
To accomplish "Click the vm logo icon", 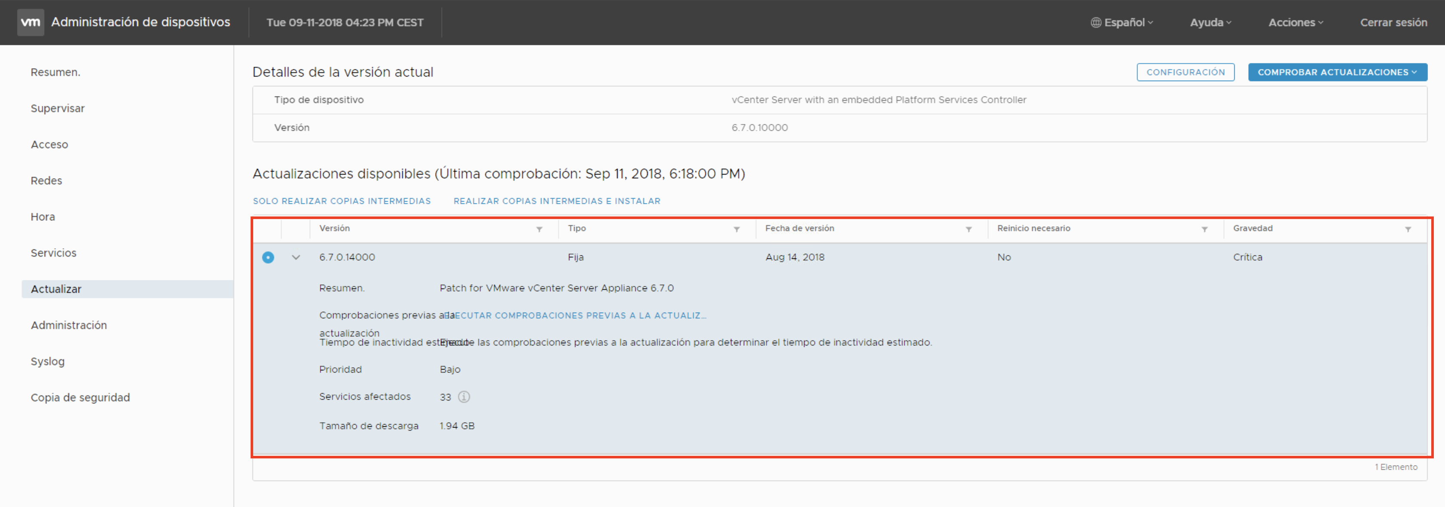I will (31, 22).
